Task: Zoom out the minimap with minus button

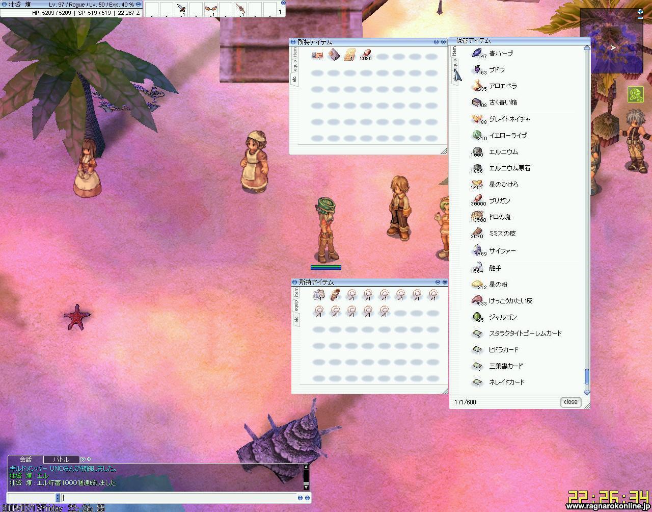Action: pos(640,18)
